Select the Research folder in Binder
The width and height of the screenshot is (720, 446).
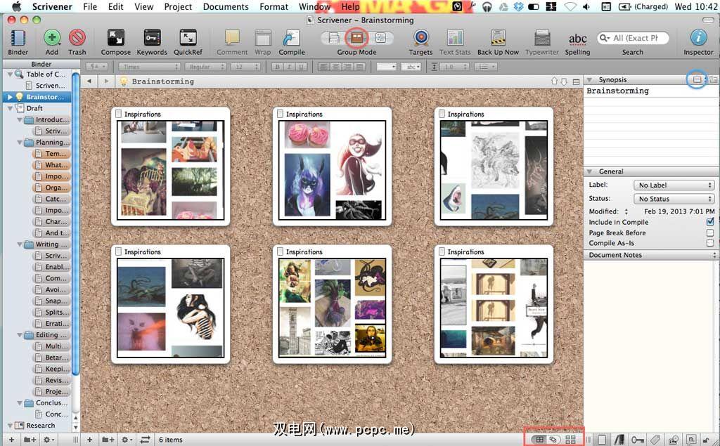click(x=40, y=425)
